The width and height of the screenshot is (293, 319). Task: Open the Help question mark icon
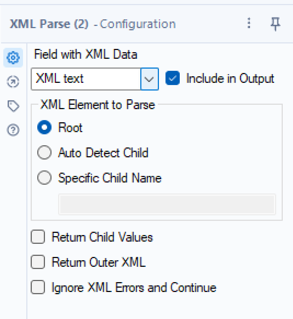tap(13, 130)
